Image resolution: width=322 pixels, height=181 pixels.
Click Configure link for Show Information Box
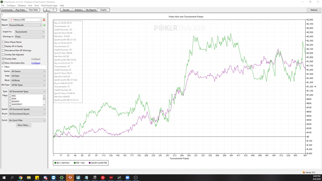click(x=36, y=63)
